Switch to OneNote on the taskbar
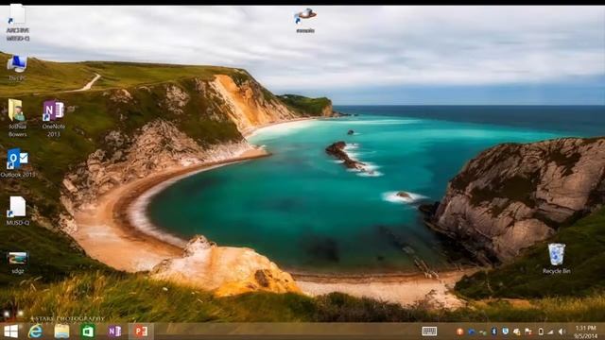Viewport: 605px width, 340px height. 114,331
